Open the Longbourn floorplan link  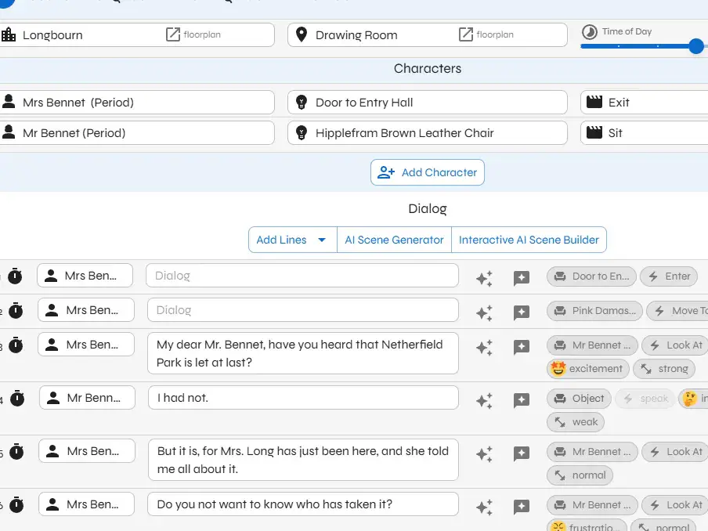[x=193, y=34]
